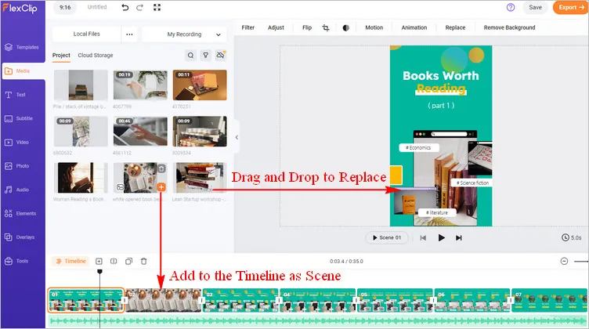Image resolution: width=589 pixels, height=329 pixels.
Task: Select the Media sidebar item
Action: pyautogui.click(x=23, y=71)
